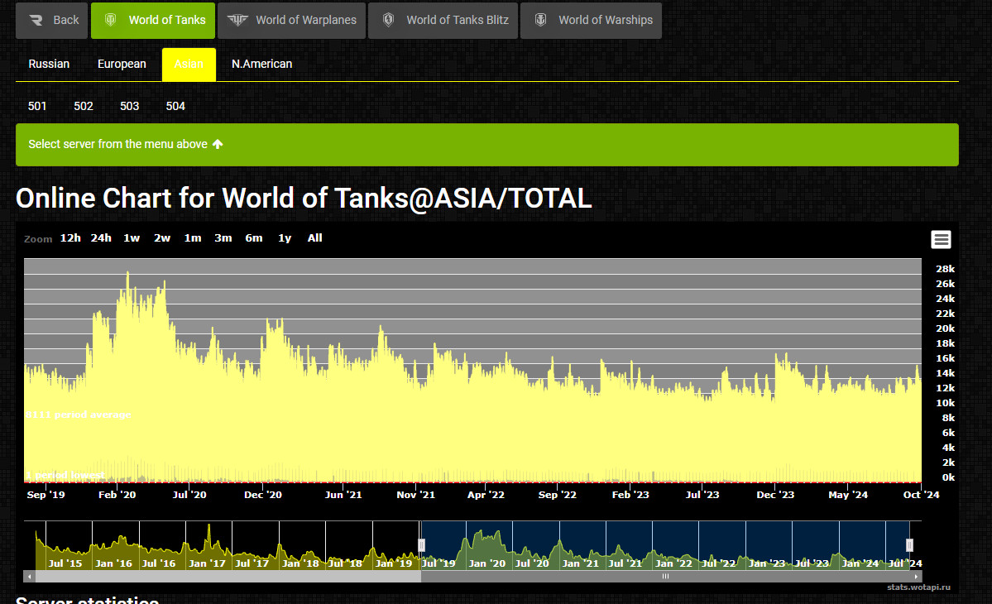The width and height of the screenshot is (992, 604).
Task: Click the World of Warships emblem icon
Action: tap(540, 20)
